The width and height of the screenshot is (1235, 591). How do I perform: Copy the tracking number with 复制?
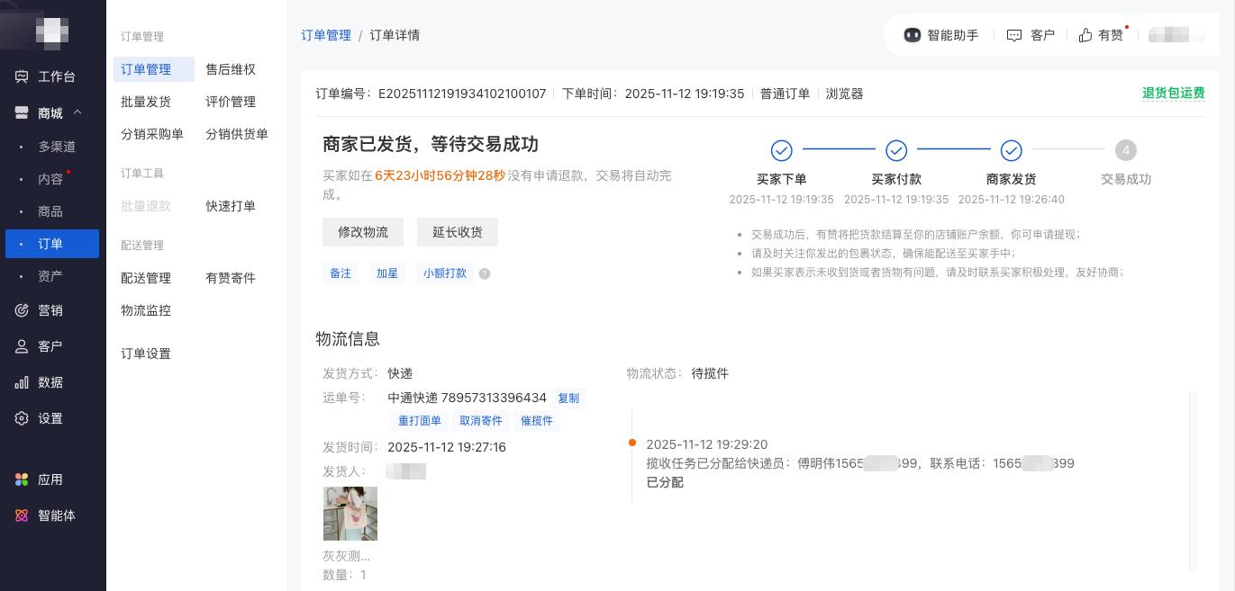pos(568,398)
